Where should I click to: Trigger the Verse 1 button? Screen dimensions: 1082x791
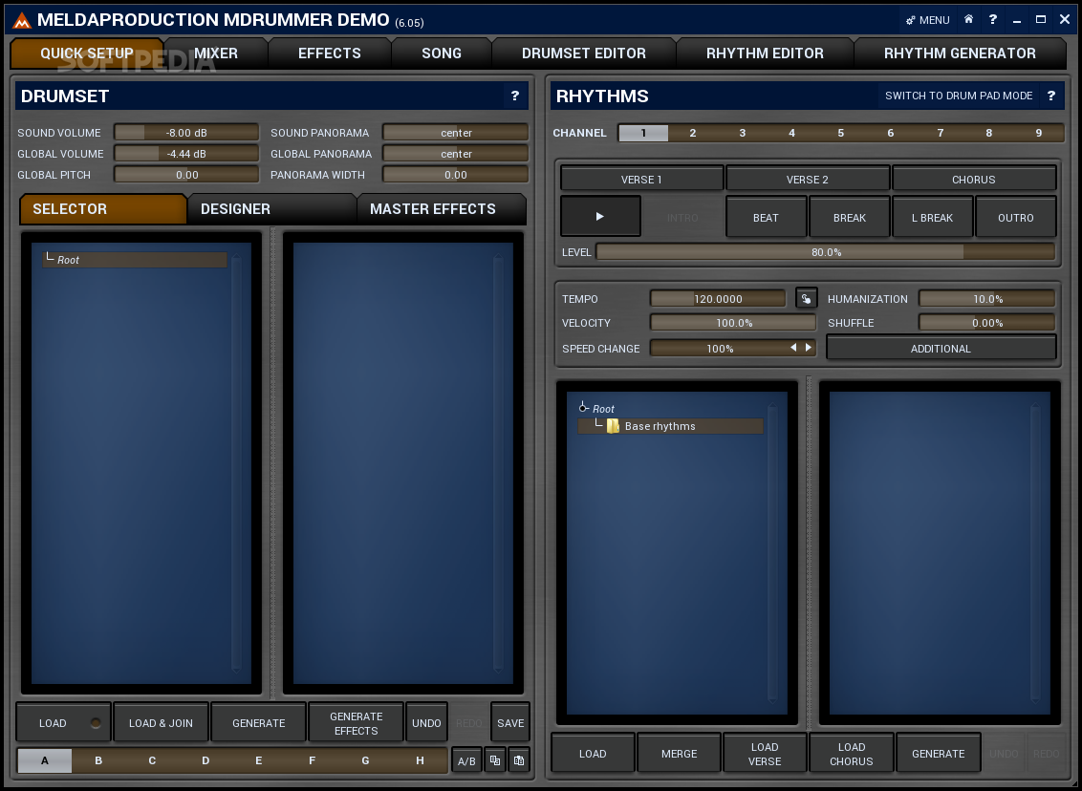(x=641, y=180)
